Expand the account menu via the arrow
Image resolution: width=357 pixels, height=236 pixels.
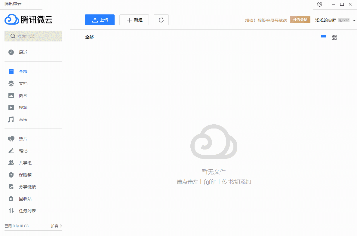click(354, 20)
